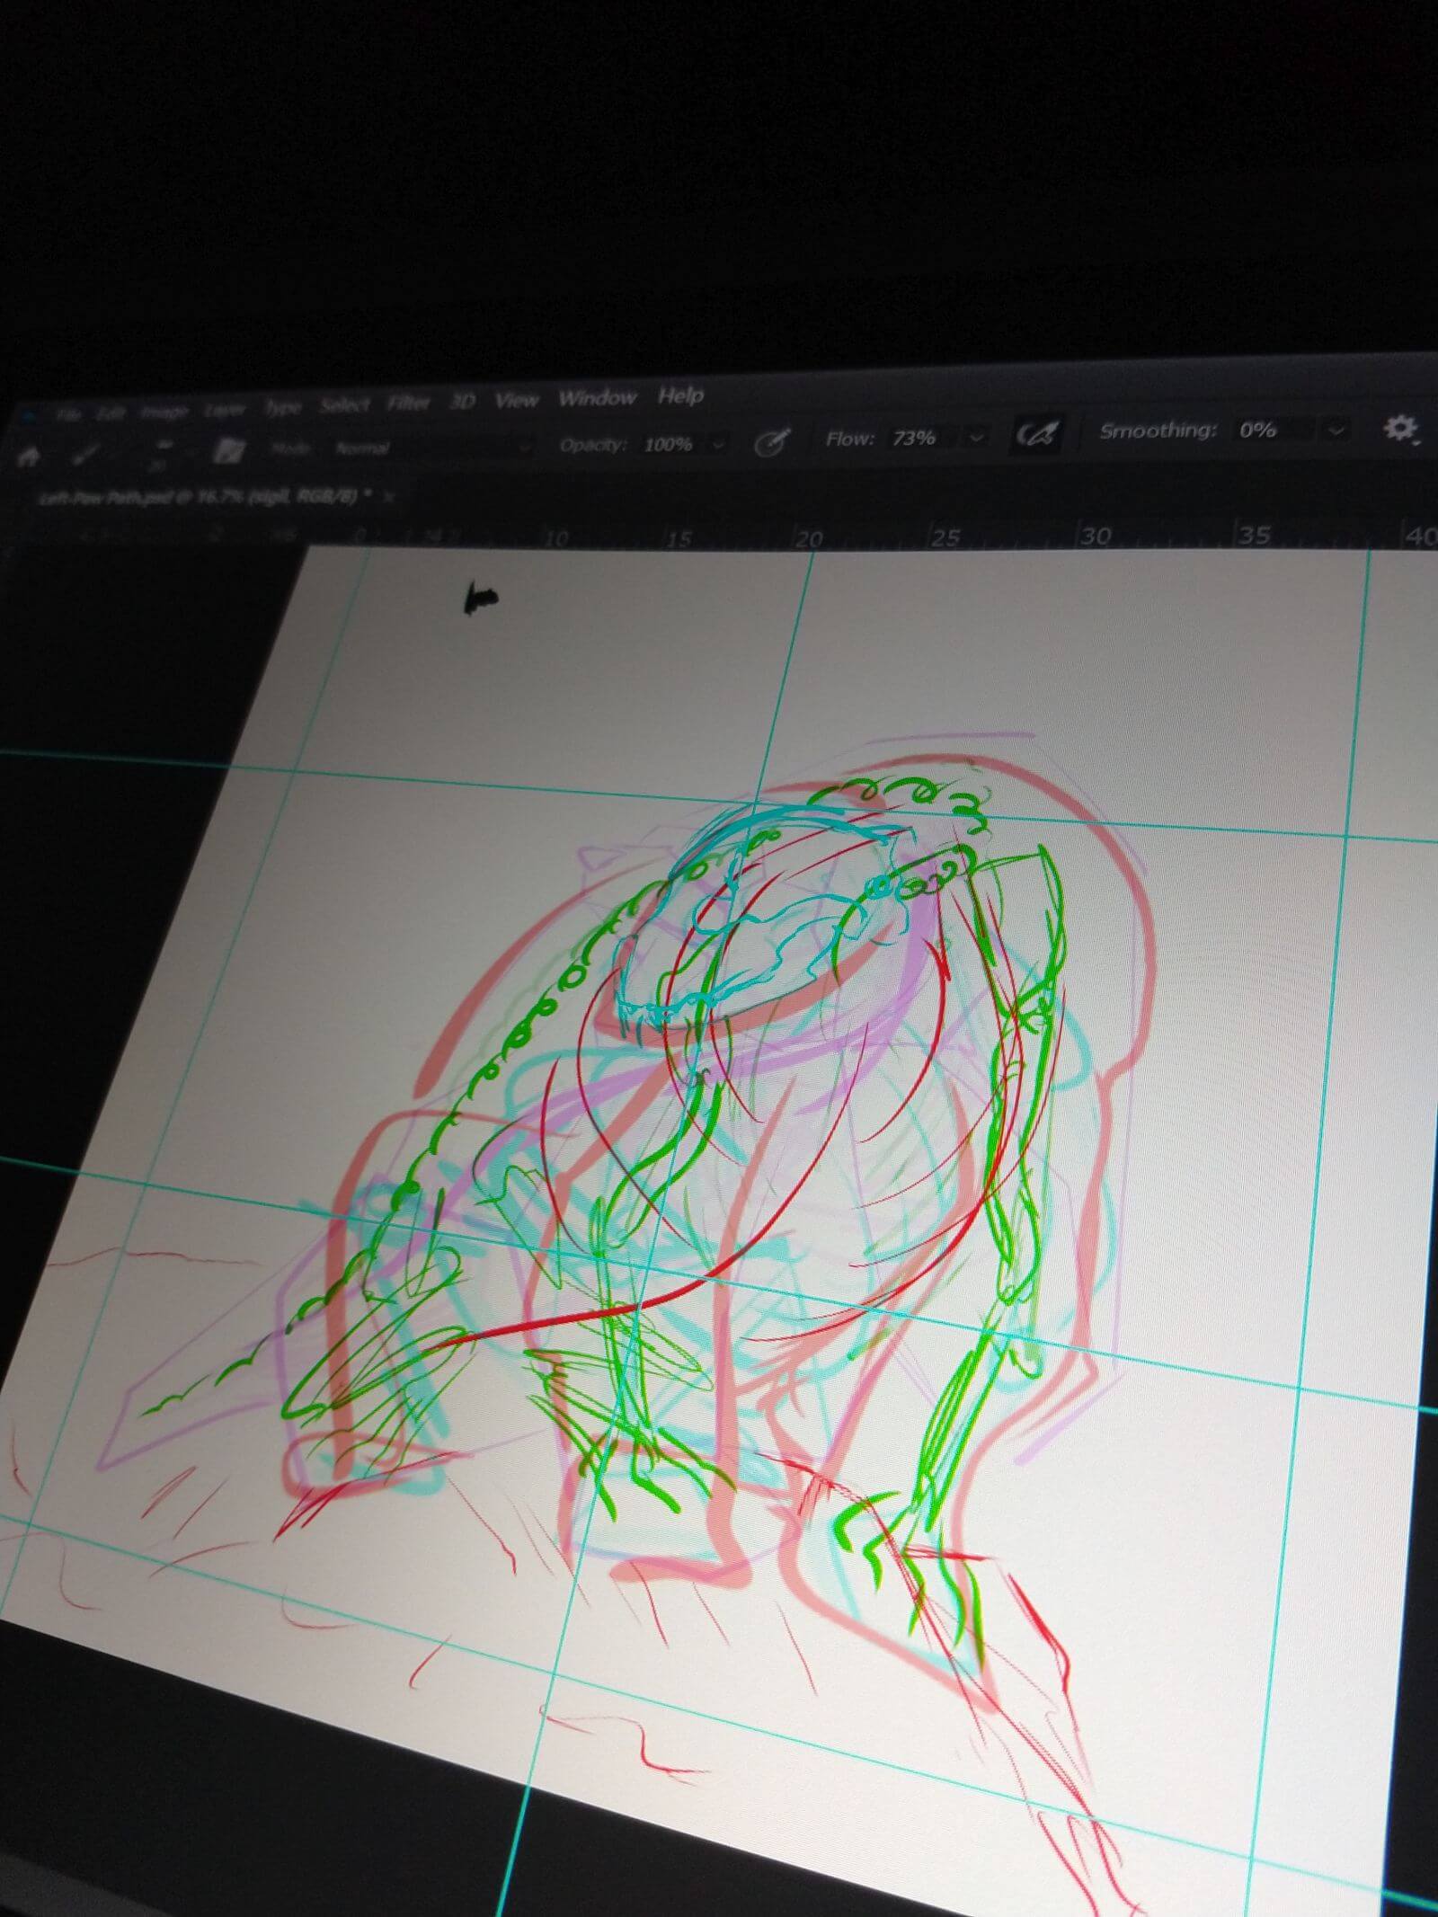Open smoothing options gear icon
The height and width of the screenshot is (1917, 1438).
(1398, 428)
